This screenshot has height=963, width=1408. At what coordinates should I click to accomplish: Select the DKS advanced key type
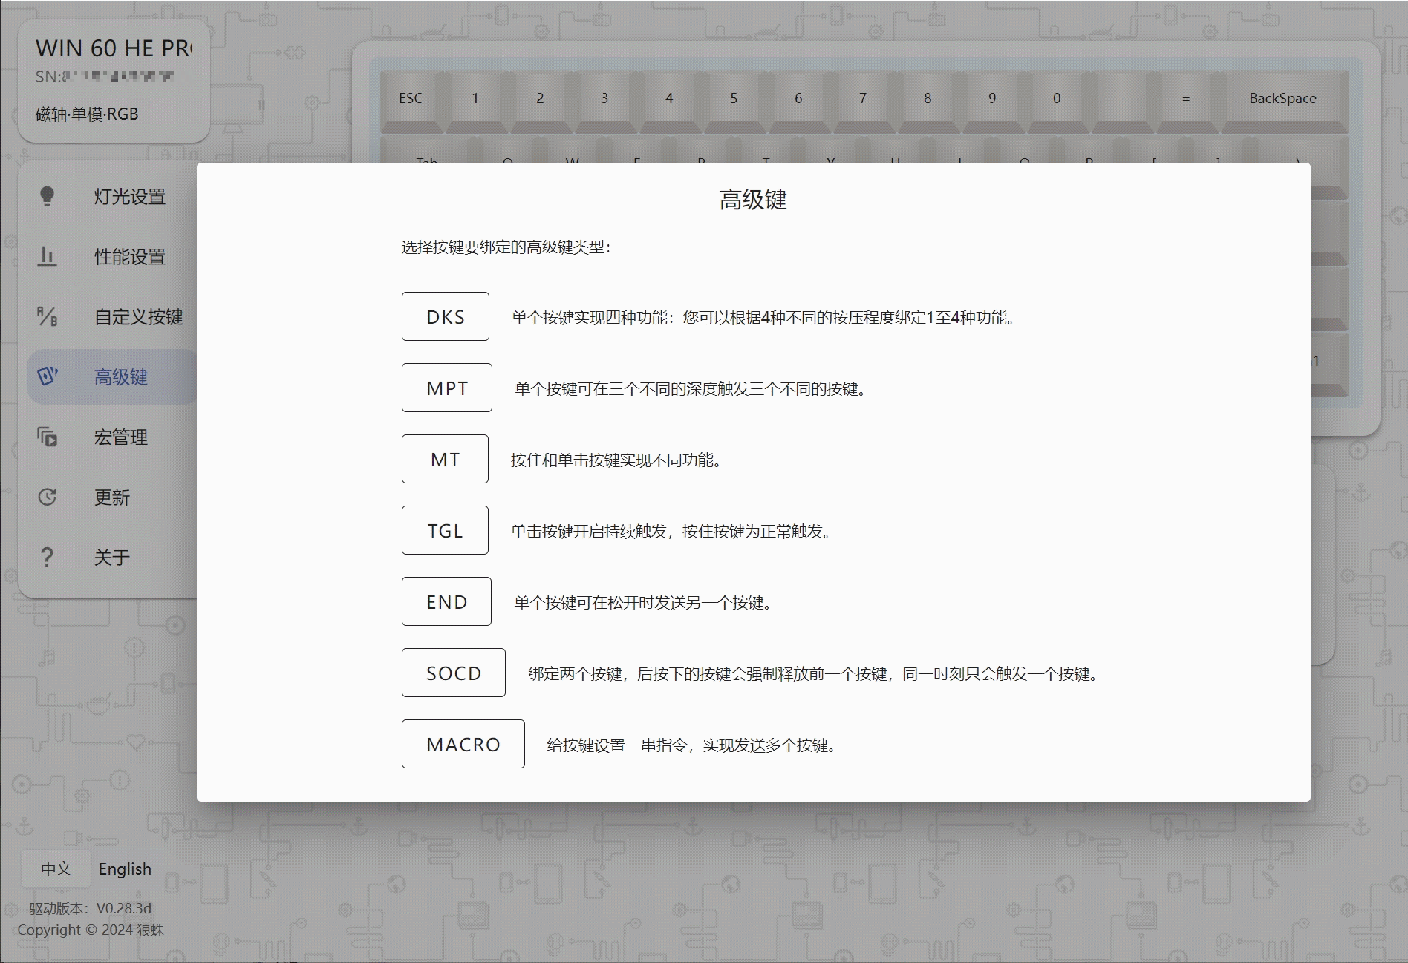pos(445,316)
